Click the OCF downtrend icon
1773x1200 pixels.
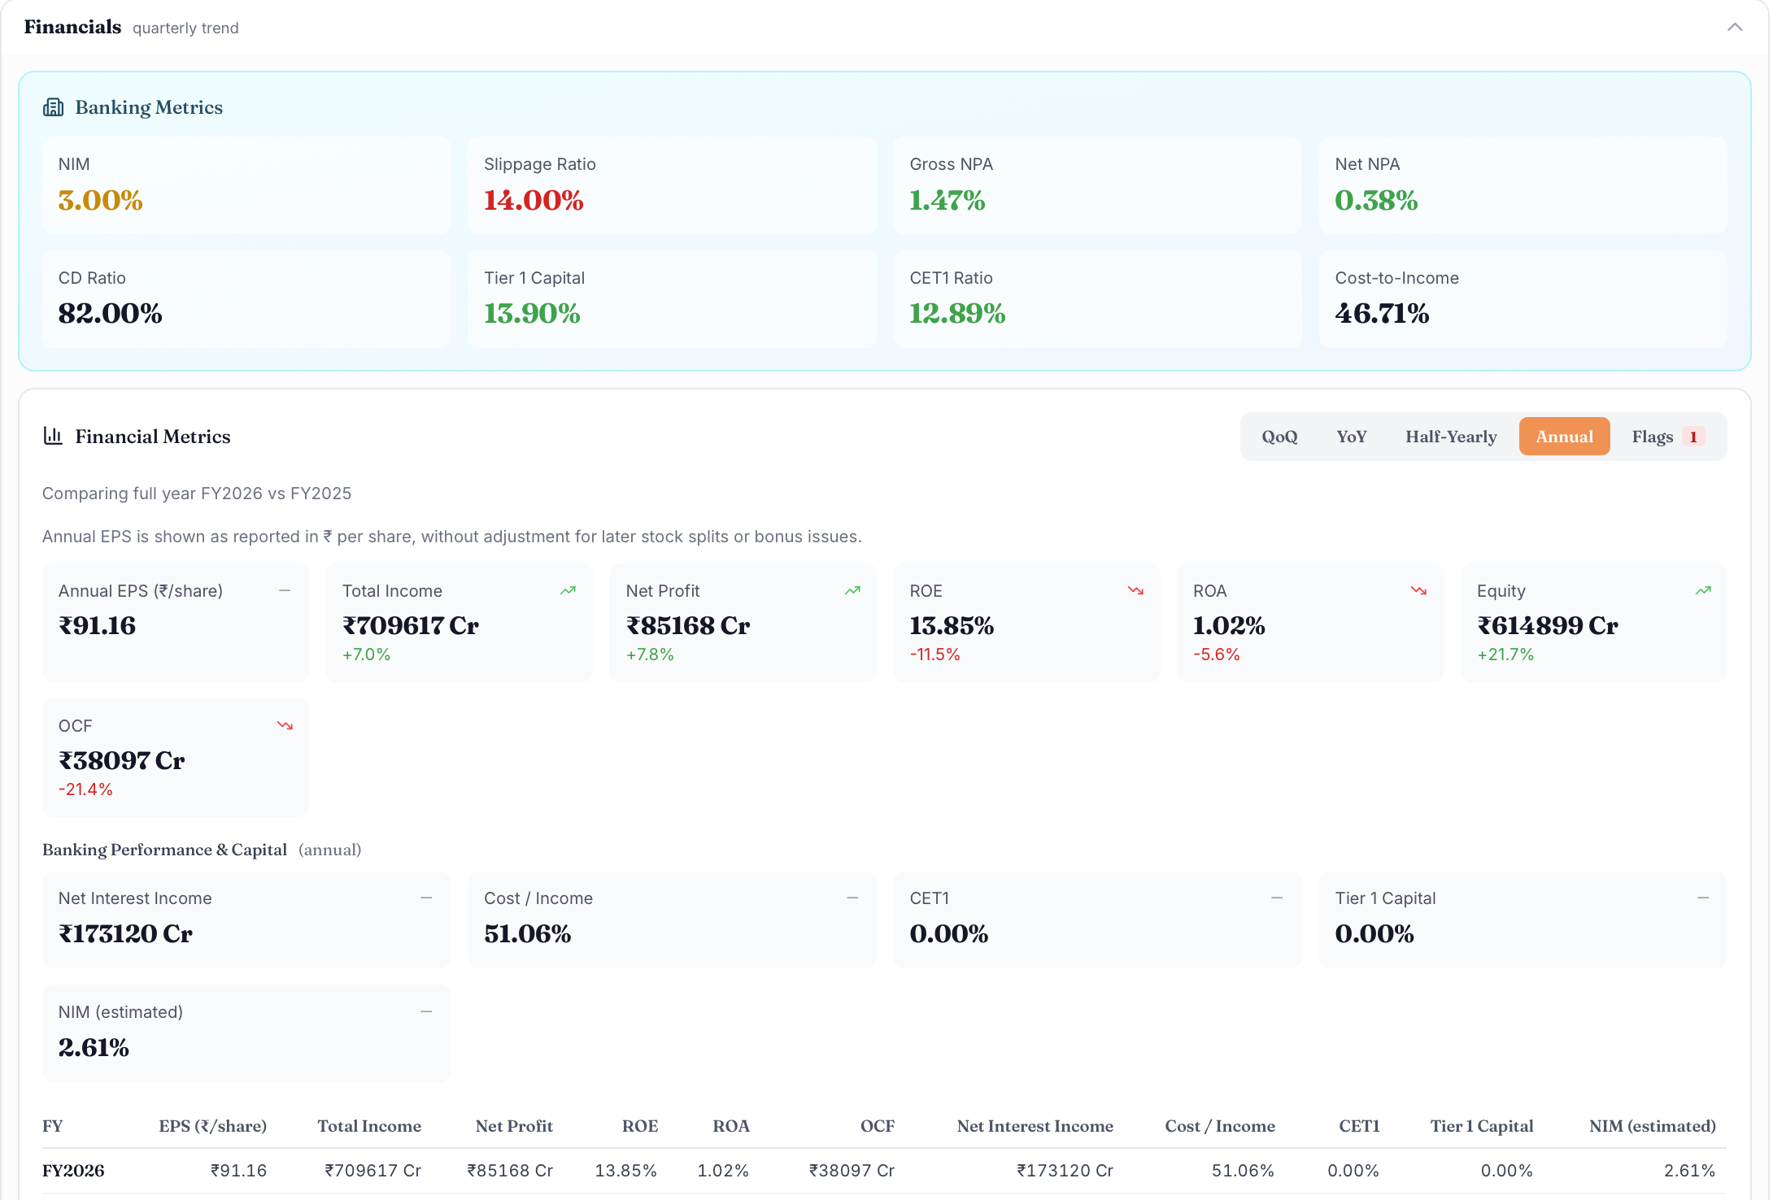pos(285,726)
